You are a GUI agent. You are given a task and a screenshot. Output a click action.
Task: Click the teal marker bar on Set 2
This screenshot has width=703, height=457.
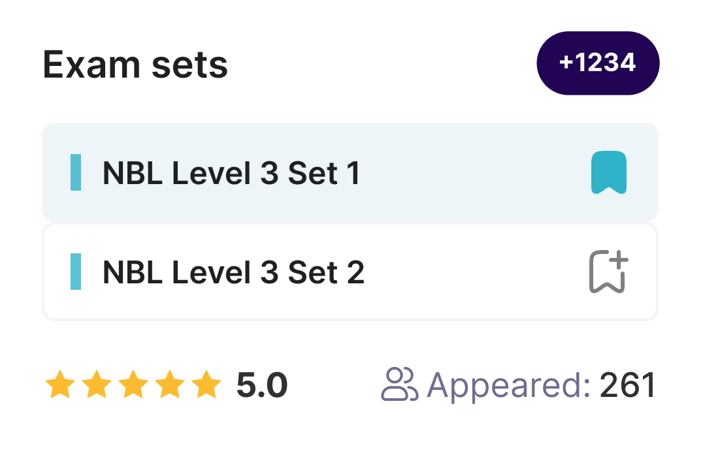(76, 272)
